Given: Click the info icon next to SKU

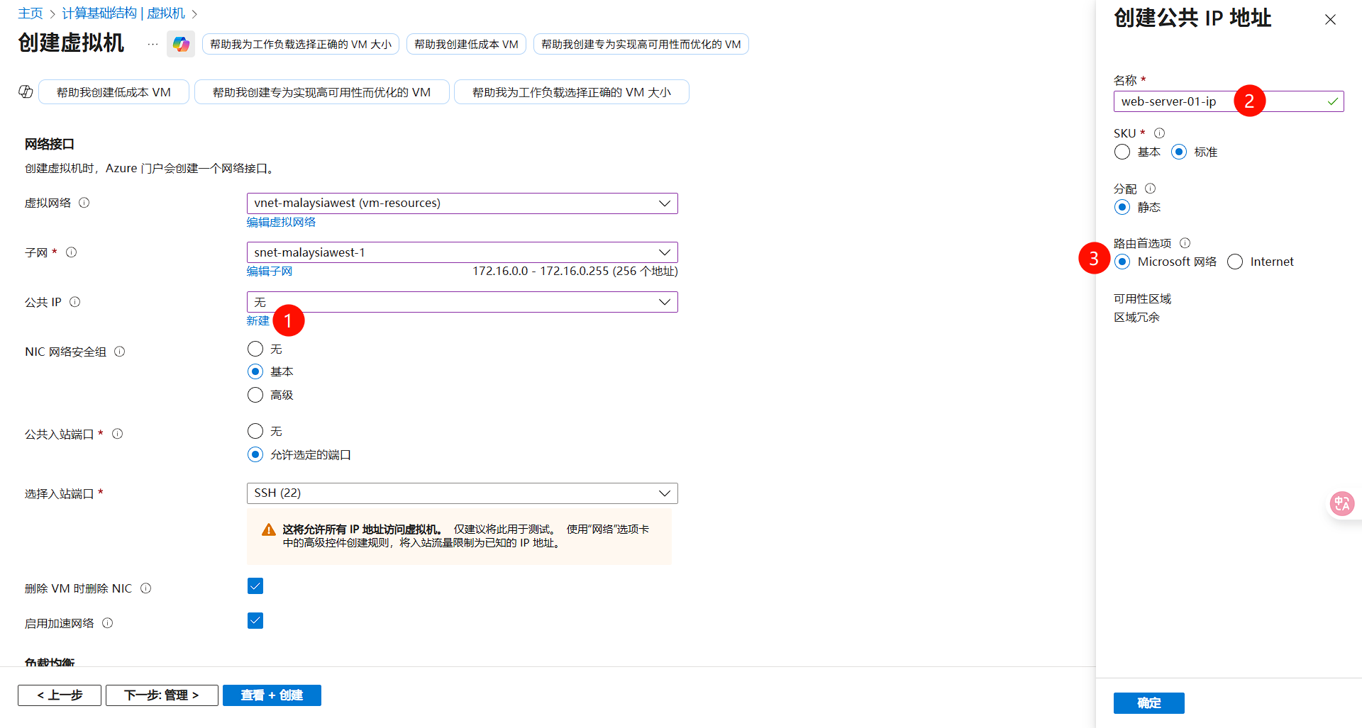Looking at the screenshot, I should (x=1160, y=133).
